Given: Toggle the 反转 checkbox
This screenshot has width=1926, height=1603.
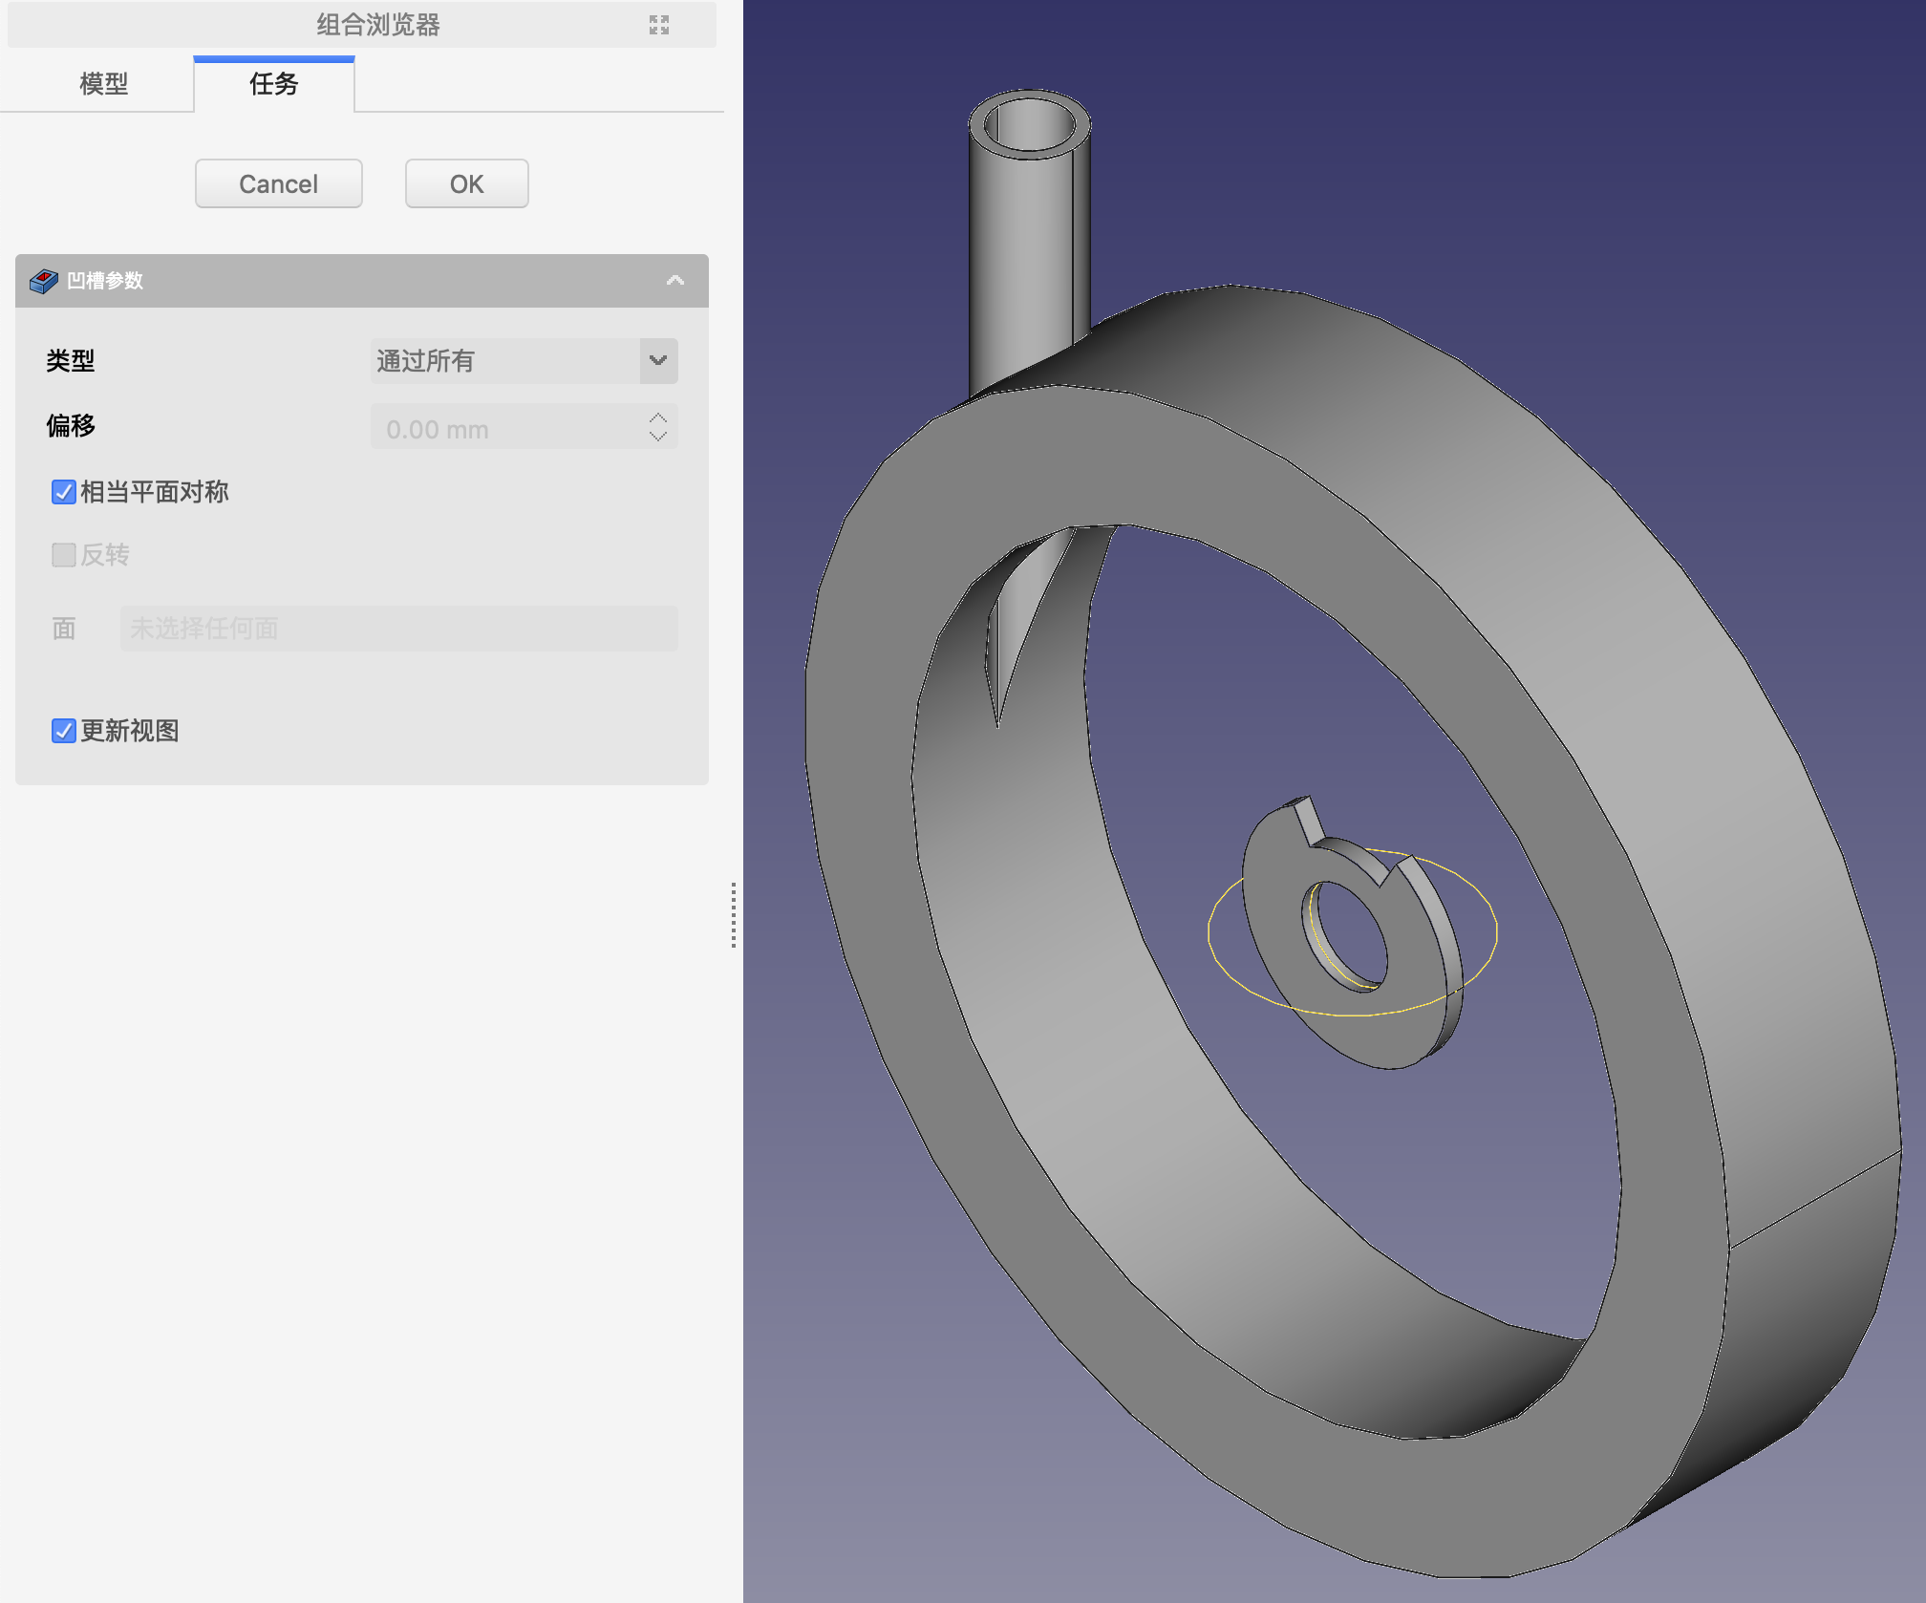Looking at the screenshot, I should pos(64,555).
